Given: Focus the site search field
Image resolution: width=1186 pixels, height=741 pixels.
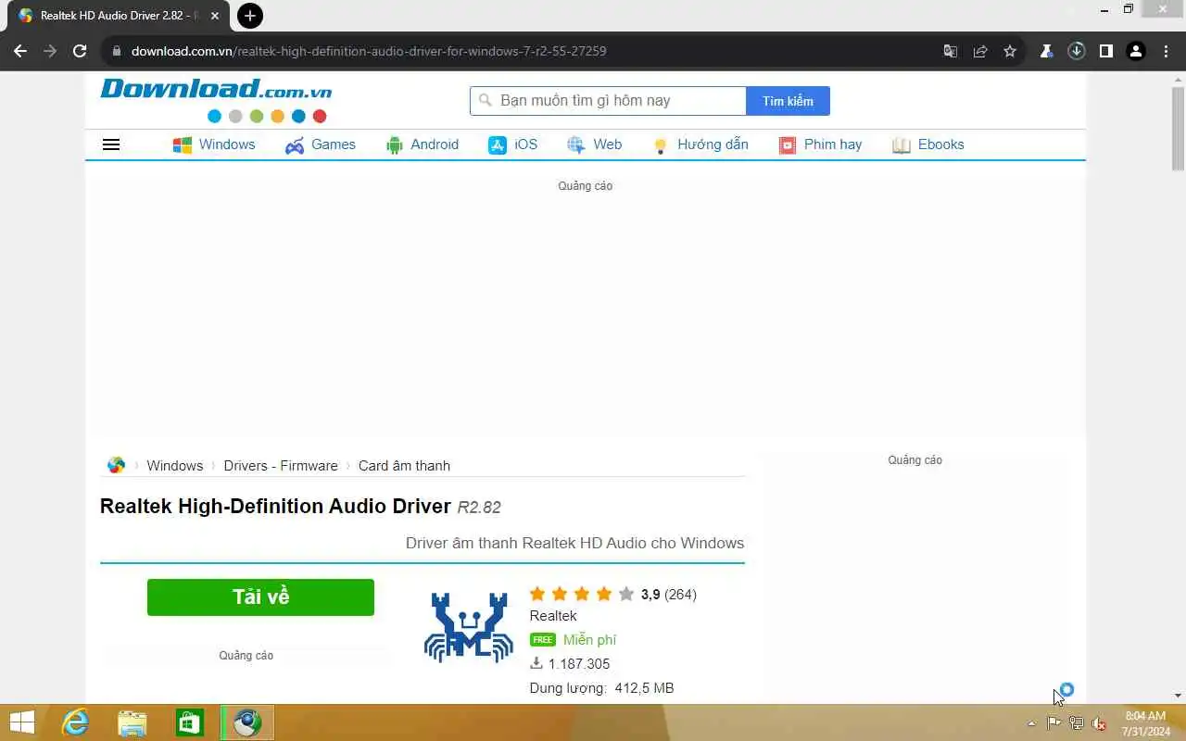Looking at the screenshot, I should [608, 101].
